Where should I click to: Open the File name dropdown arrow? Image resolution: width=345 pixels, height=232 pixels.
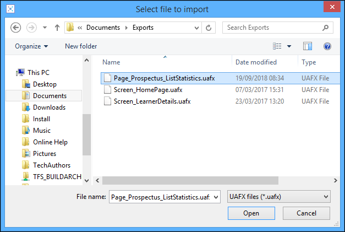point(216,197)
